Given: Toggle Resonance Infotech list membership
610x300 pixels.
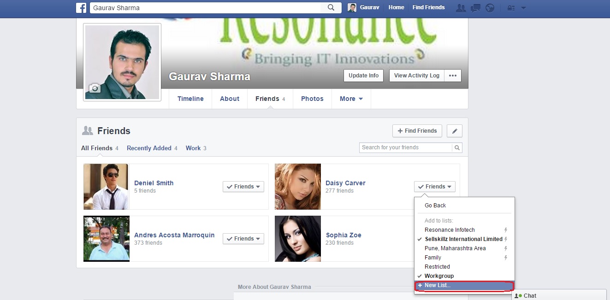Looking at the screenshot, I should pos(464,230).
